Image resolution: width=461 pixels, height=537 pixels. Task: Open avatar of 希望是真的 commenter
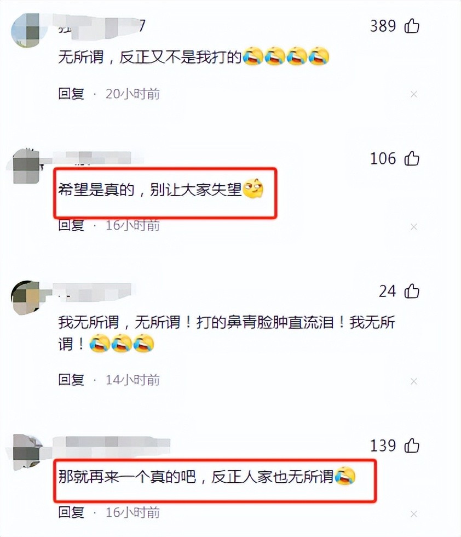27,166
